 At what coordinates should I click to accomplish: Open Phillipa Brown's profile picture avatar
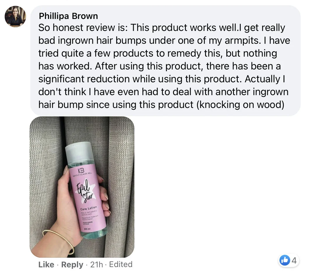15,17
